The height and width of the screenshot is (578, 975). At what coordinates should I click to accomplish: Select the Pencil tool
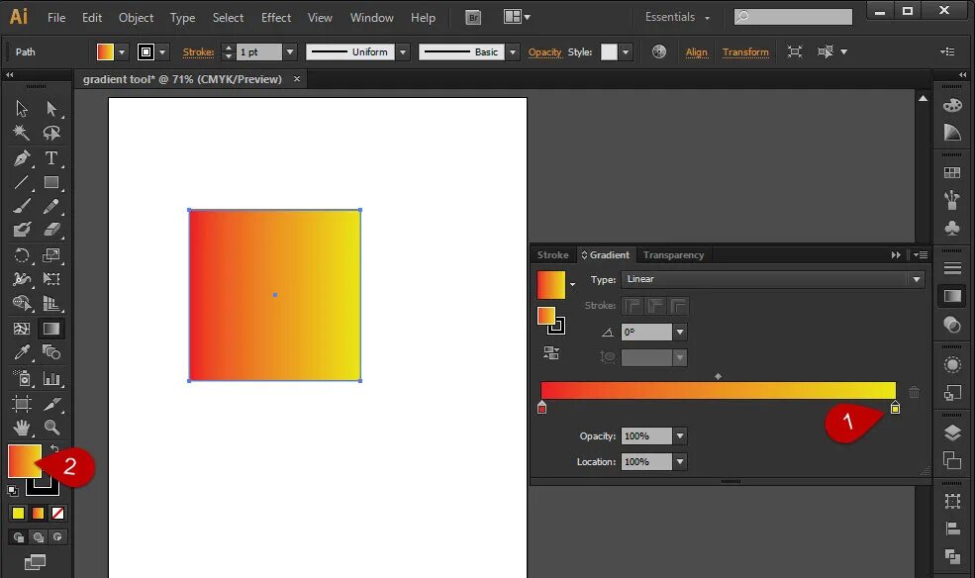[x=51, y=206]
